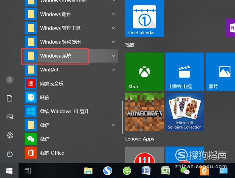Open Settings gear in the sidebar
Viewport: 235px width, 178px height.
pos(10,135)
